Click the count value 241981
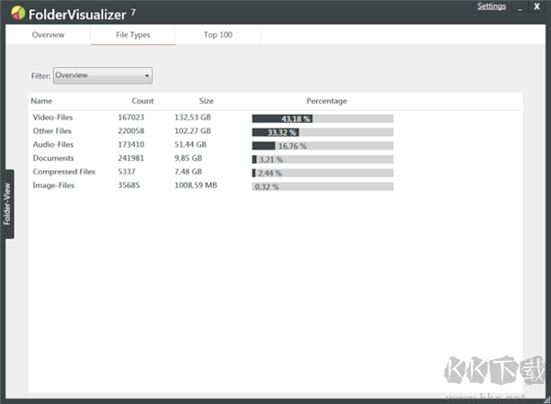 click(130, 158)
